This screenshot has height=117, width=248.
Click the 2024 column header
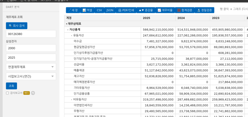[192, 18]
